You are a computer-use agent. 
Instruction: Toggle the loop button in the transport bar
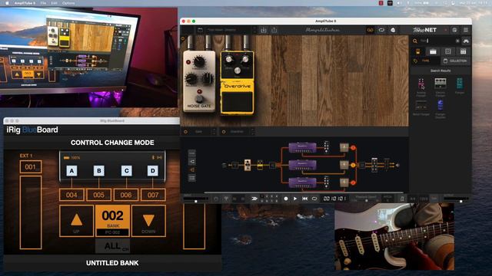314,199
